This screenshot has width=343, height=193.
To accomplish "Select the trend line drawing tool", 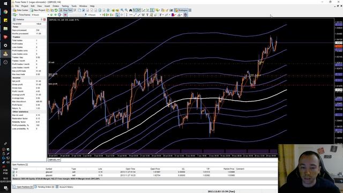I will tap(135, 15).
